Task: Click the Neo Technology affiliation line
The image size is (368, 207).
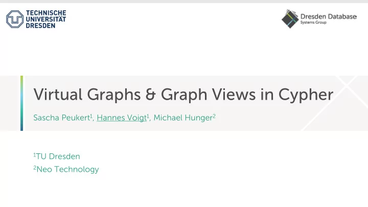Action: point(66,169)
